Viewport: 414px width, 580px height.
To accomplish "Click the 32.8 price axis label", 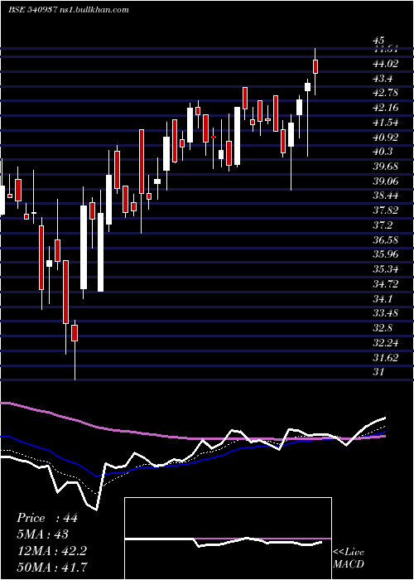I will 383,328.
